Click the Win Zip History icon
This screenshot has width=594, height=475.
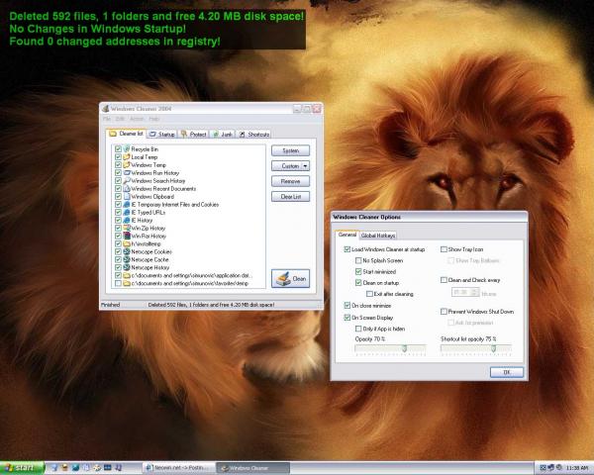point(127,228)
